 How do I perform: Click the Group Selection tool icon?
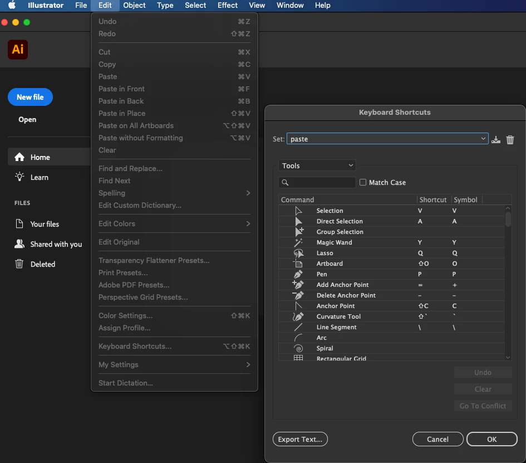pyautogui.click(x=299, y=232)
